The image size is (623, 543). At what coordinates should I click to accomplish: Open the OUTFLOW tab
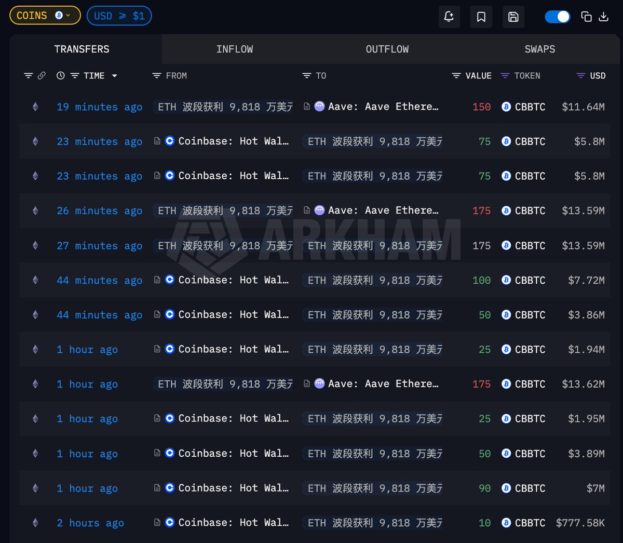pyautogui.click(x=387, y=49)
